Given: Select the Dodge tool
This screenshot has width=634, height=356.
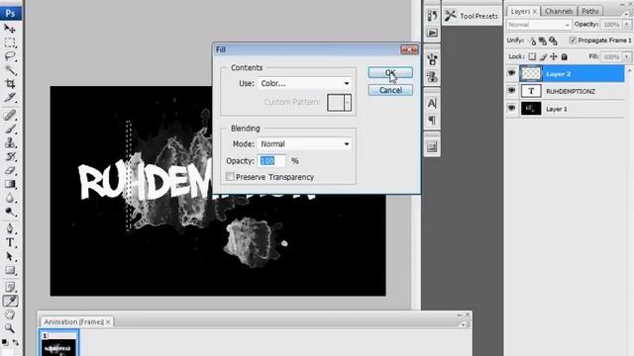Looking at the screenshot, I should click(10, 212).
